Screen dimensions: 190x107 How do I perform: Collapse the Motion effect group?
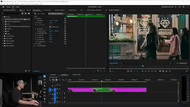[34, 18]
